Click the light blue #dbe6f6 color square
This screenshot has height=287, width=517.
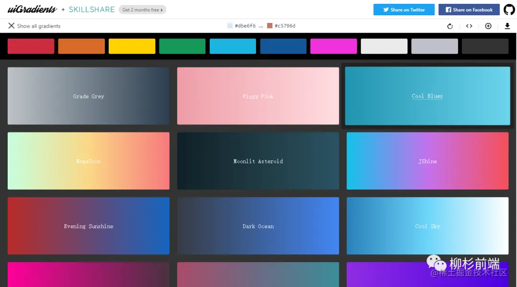[230, 26]
